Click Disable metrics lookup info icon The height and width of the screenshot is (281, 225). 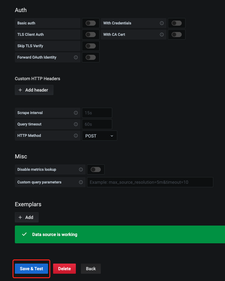81,169
